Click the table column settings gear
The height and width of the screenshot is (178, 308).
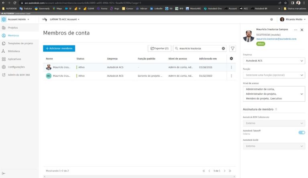231,59
